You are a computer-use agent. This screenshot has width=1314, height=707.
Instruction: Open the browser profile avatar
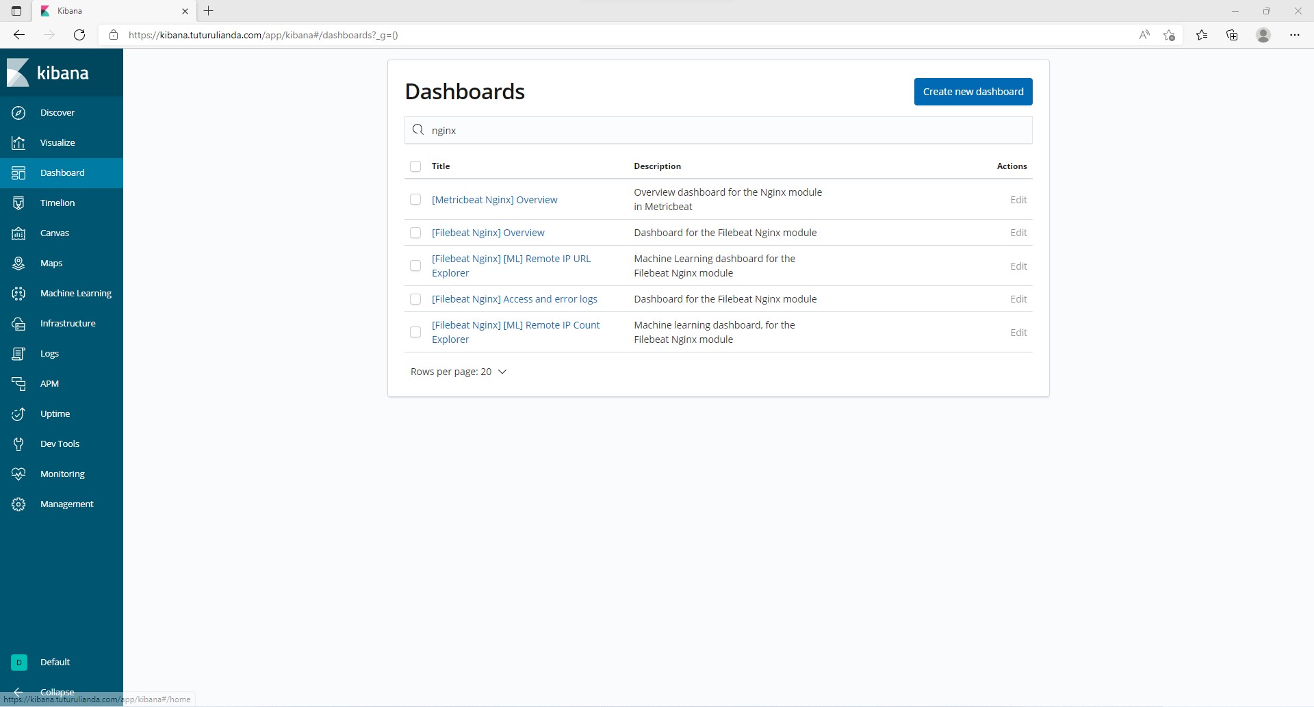[1263, 35]
